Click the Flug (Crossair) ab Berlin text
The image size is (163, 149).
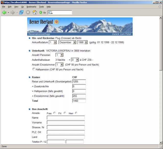(x=69, y=38)
